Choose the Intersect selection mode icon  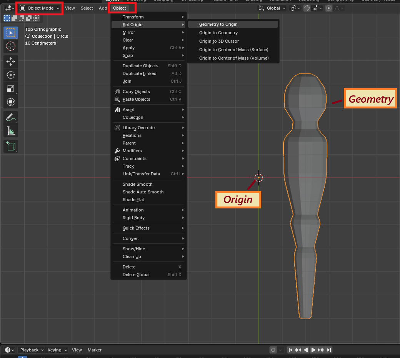(x=37, y=18)
